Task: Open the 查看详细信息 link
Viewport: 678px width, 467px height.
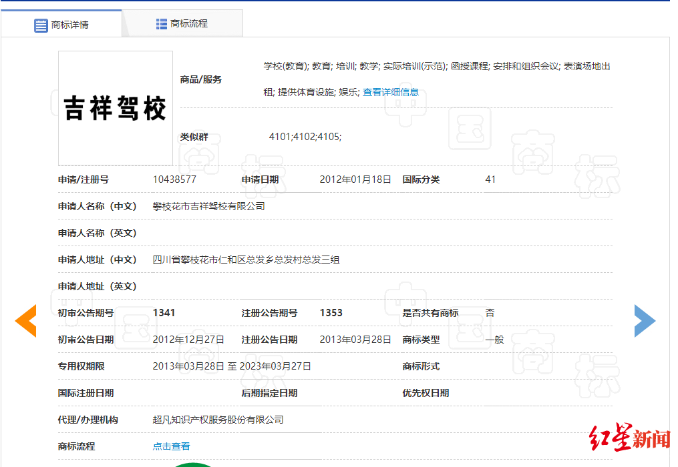Action: (x=391, y=92)
